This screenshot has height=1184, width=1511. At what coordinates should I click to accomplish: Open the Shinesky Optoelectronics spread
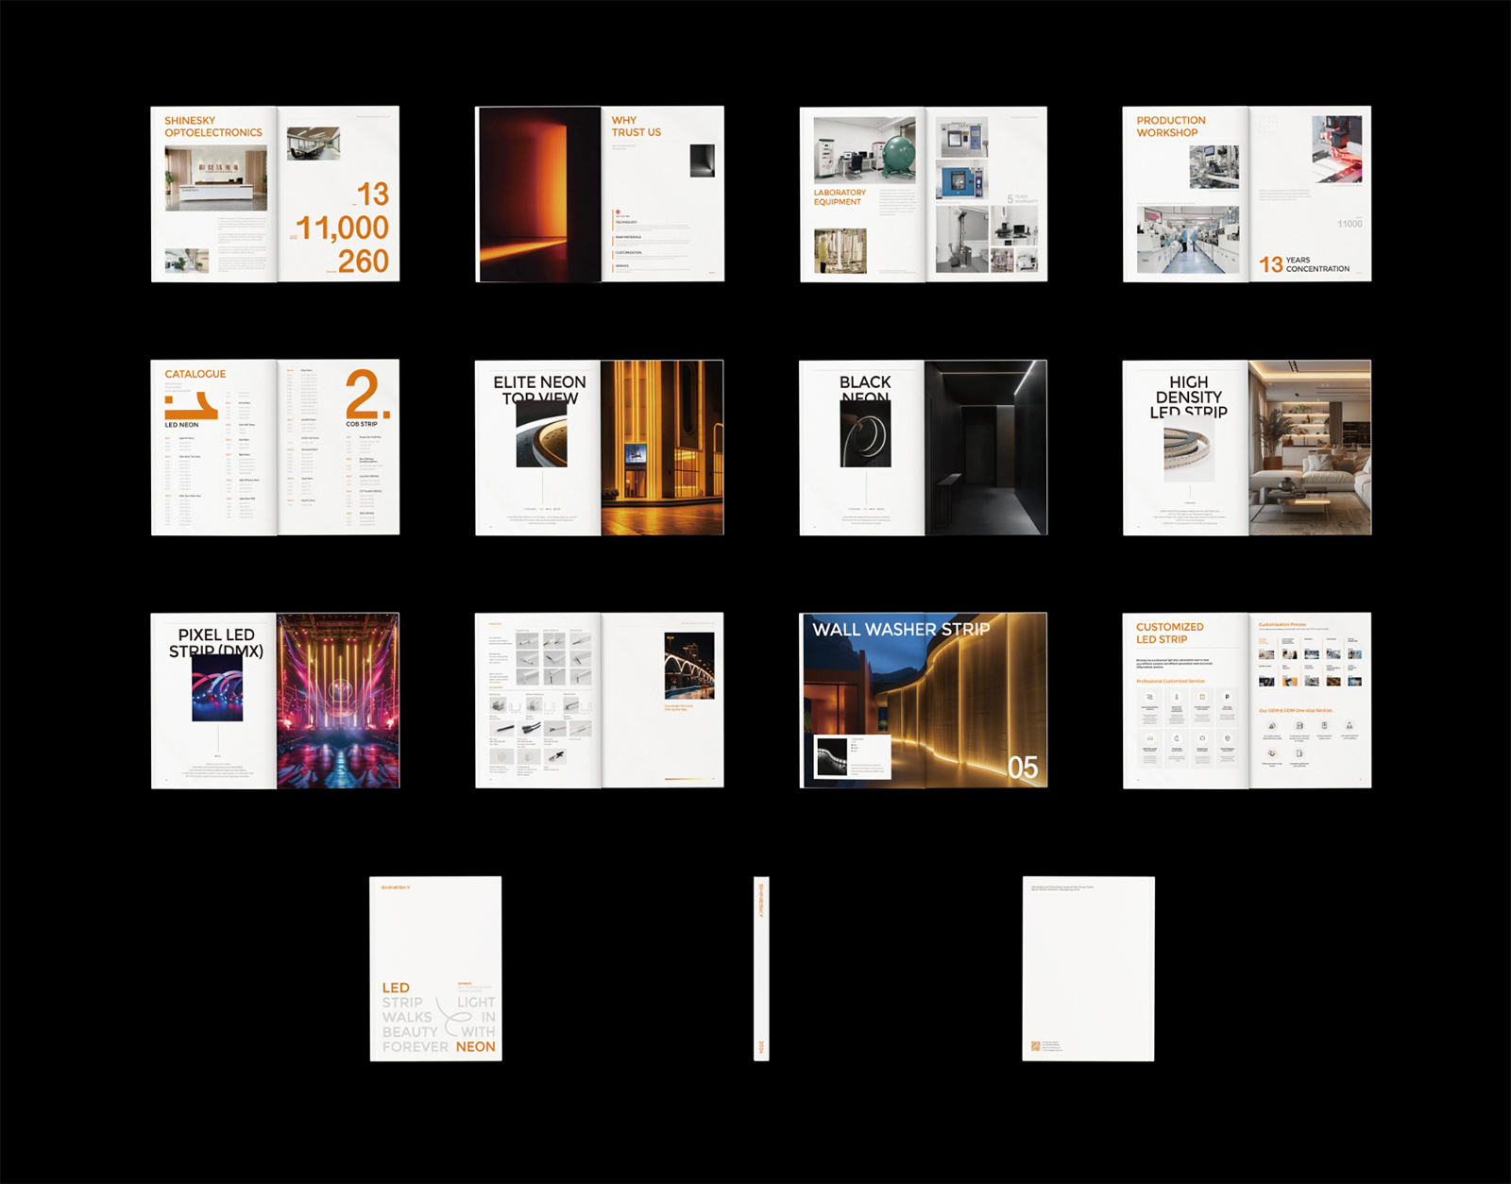pos(275,194)
